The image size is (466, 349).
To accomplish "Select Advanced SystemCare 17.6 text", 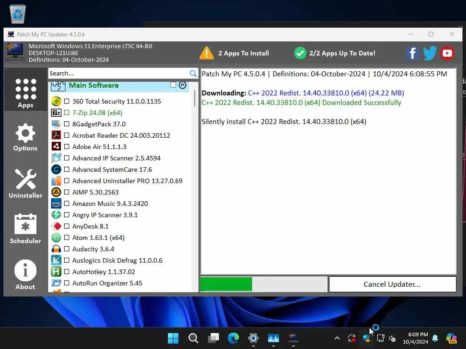I will click(x=112, y=170).
